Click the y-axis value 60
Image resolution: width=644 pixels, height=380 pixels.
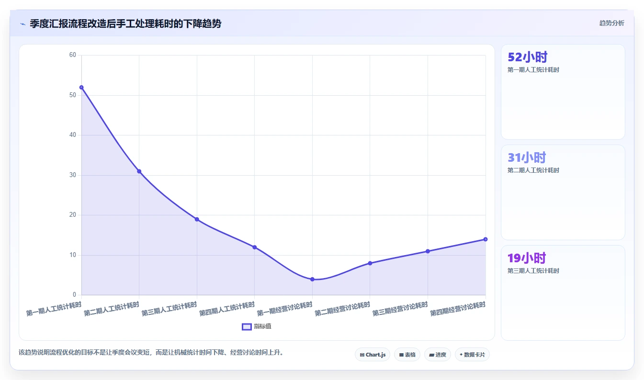pyautogui.click(x=73, y=55)
